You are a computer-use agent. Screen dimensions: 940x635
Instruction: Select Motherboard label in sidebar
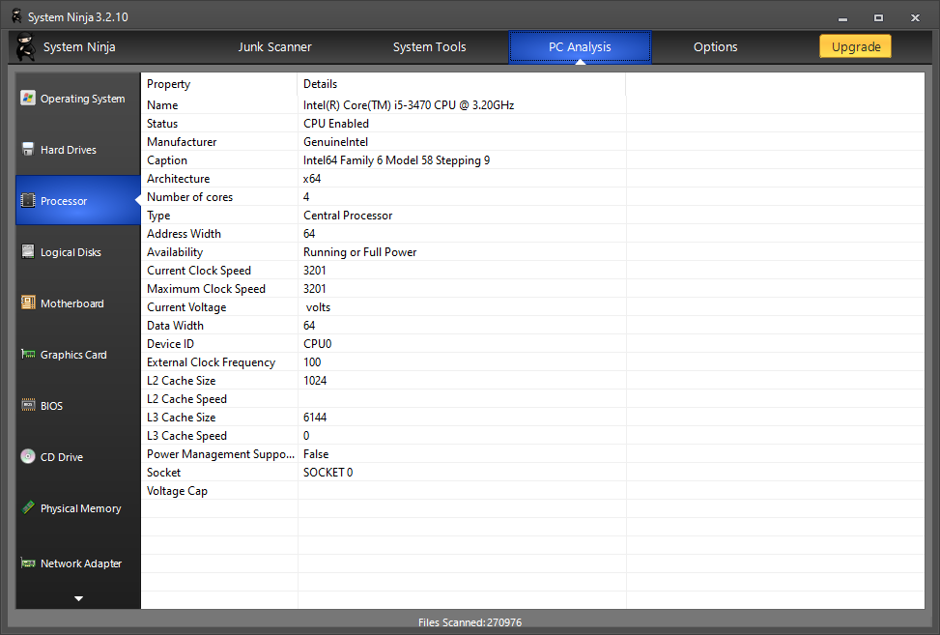coord(71,303)
